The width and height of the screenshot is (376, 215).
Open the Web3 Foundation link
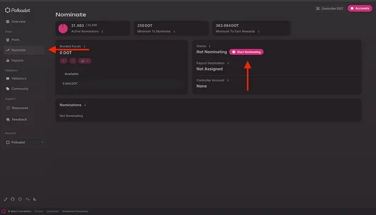20,211
